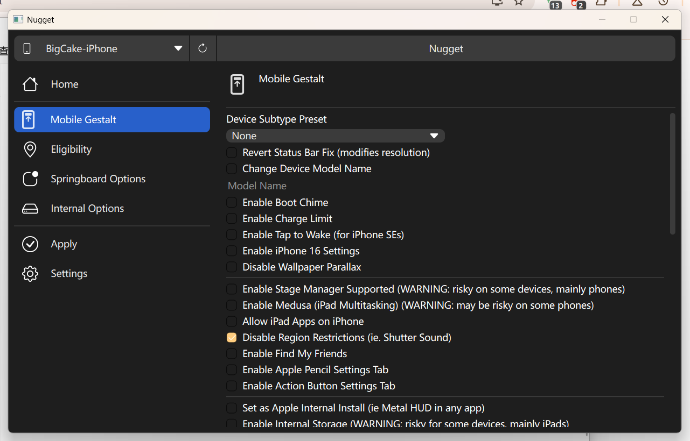Click the refresh devices icon button
690x441 pixels.
[203, 48]
